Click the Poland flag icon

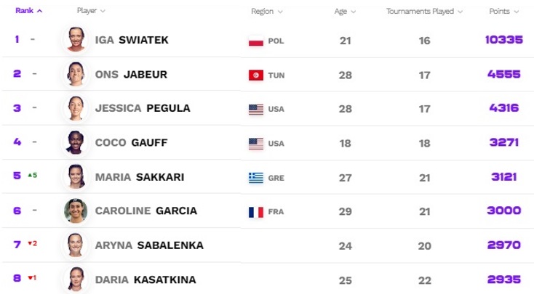(x=256, y=41)
